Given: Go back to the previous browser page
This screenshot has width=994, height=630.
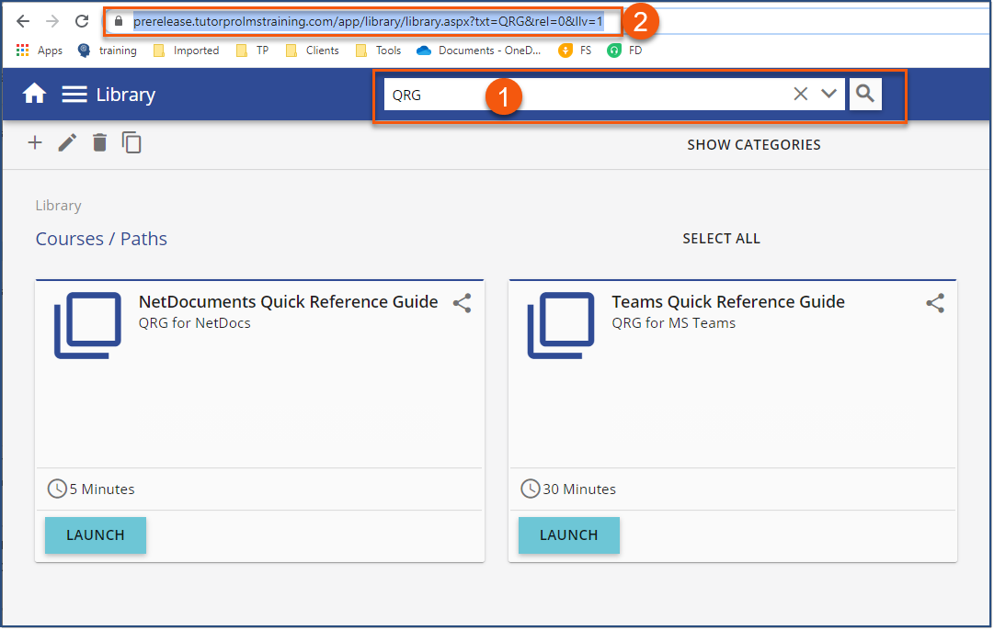Looking at the screenshot, I should 23,21.
